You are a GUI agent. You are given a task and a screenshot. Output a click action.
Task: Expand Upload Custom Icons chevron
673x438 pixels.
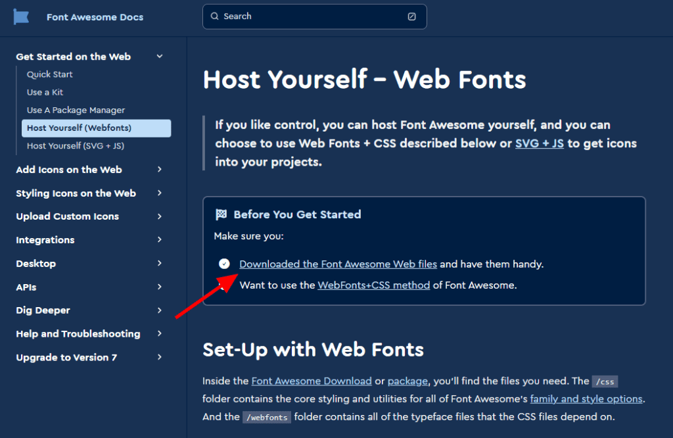coord(160,216)
